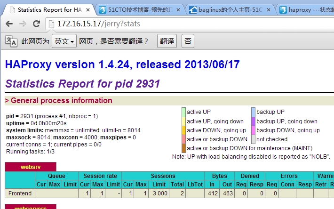Click the Frontend sessions limit 3 000 cell
The height and width of the screenshot is (209, 334).
coord(159,193)
